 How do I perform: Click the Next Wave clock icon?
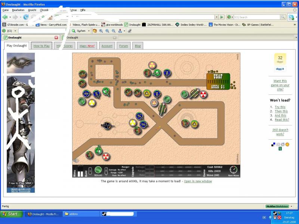coord(234,169)
